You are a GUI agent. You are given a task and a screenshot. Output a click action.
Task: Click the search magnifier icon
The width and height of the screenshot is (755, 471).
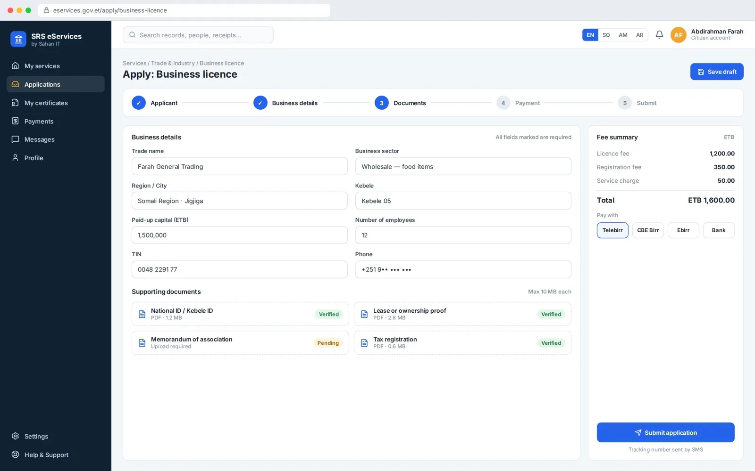click(x=133, y=35)
